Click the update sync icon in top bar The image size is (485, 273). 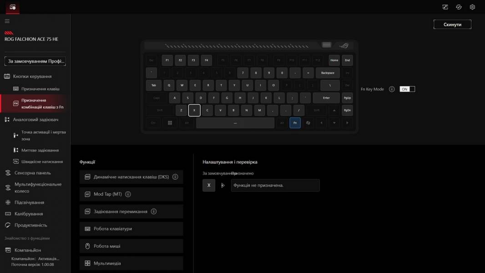click(x=459, y=7)
